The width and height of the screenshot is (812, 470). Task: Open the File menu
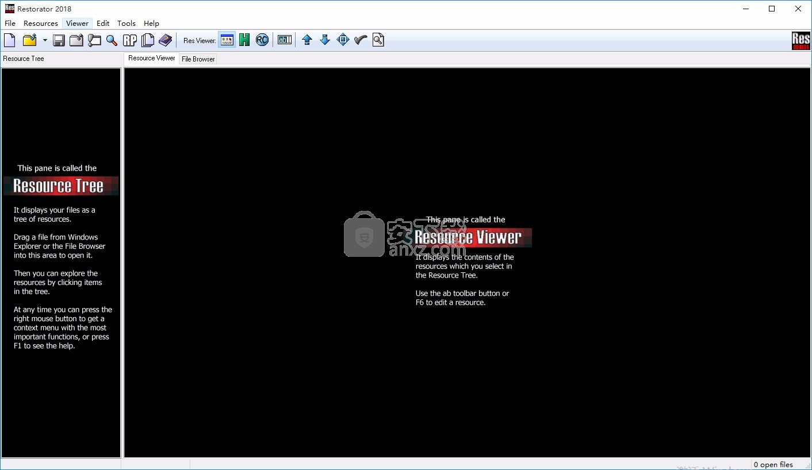(10, 24)
